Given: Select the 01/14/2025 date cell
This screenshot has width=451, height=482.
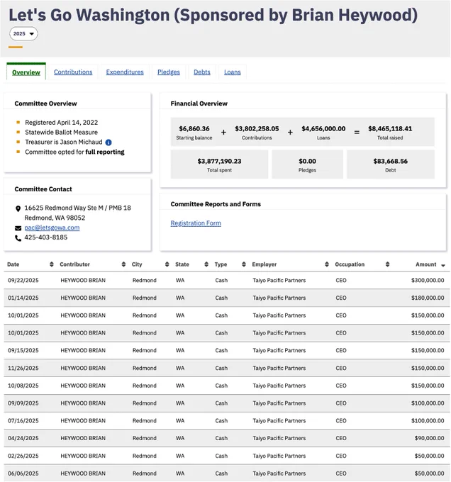Looking at the screenshot, I should click(x=23, y=298).
